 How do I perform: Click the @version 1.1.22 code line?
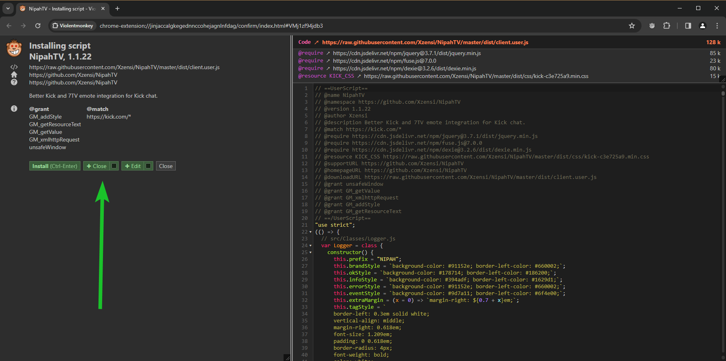click(343, 109)
